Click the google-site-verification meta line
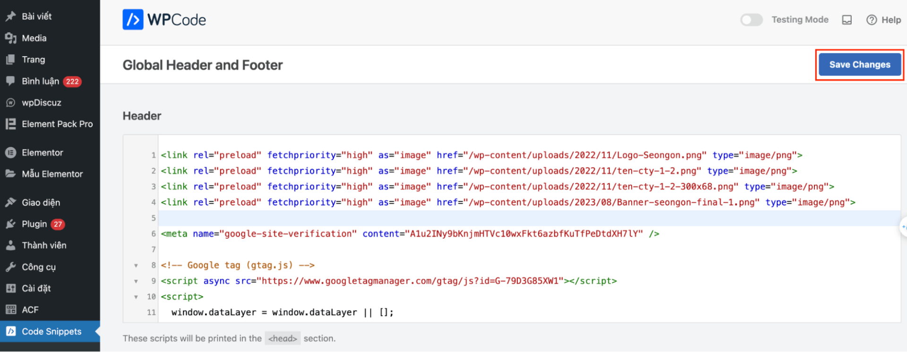Screen dimensions: 907x352 [410, 234]
